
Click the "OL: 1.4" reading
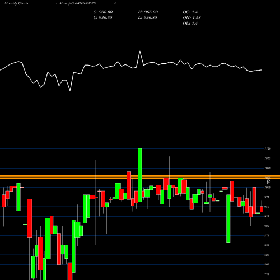(x=190, y=24)
